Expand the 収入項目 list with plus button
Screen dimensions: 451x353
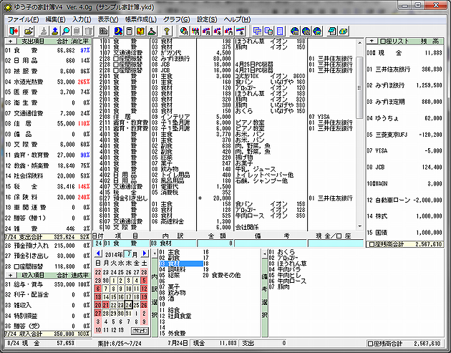point(10,276)
